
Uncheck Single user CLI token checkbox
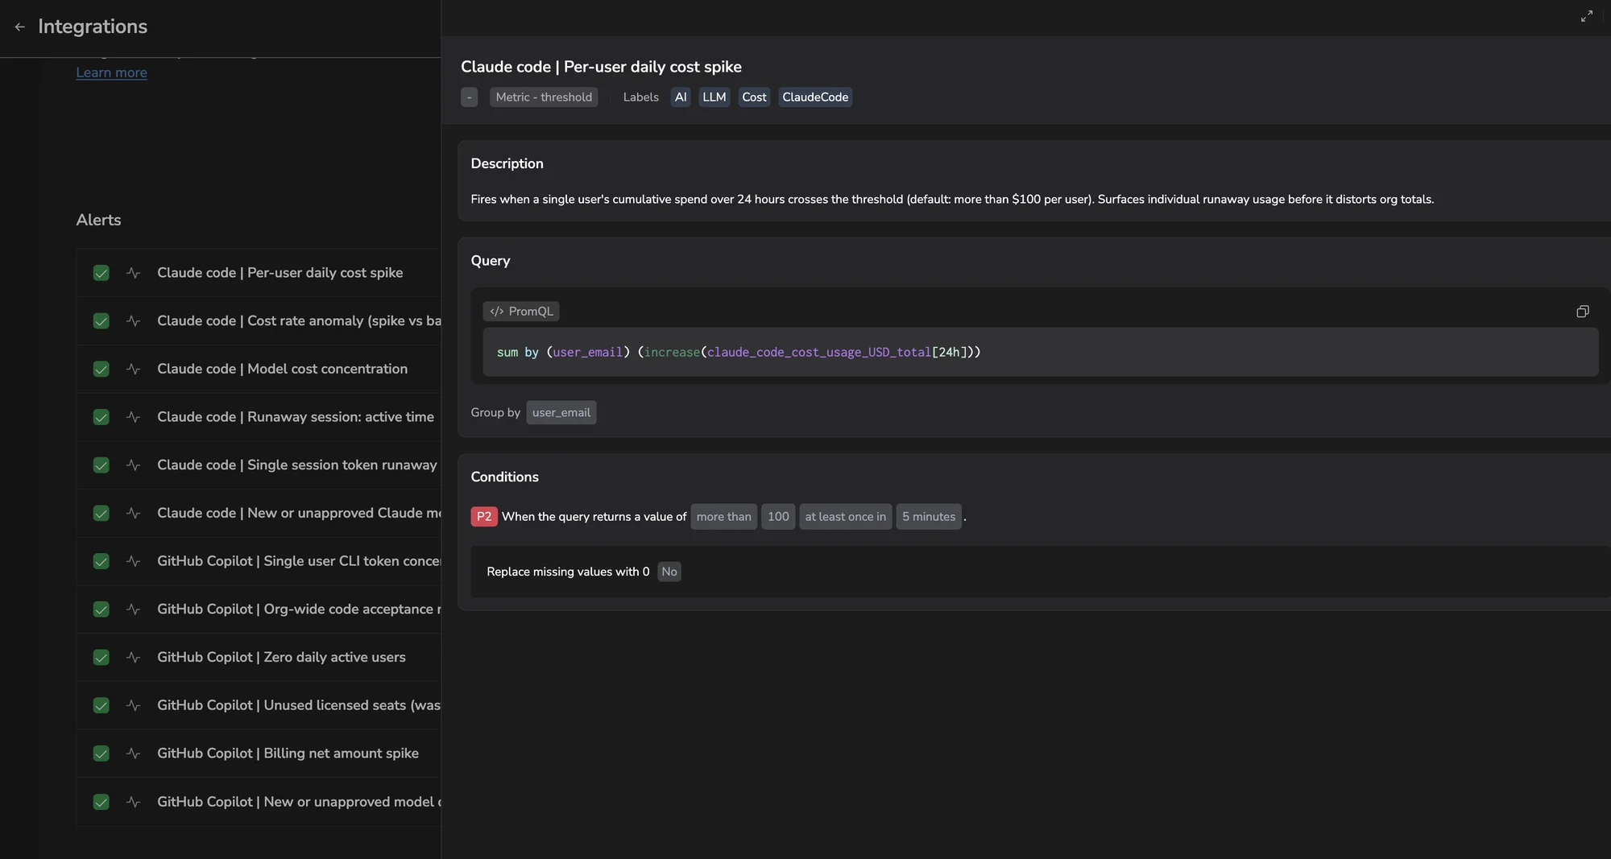pyautogui.click(x=101, y=561)
